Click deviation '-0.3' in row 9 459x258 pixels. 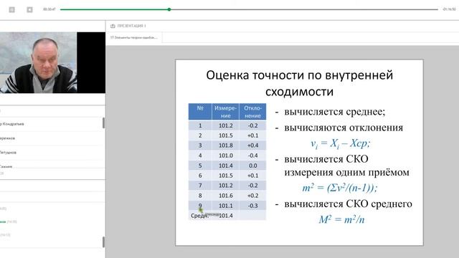click(252, 206)
